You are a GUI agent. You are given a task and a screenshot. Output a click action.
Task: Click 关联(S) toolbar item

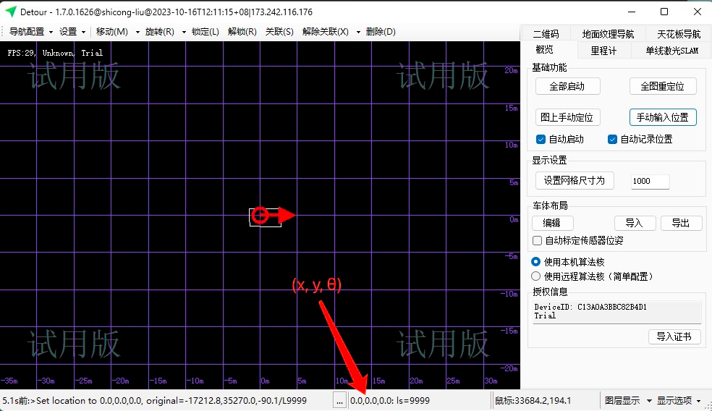(279, 32)
